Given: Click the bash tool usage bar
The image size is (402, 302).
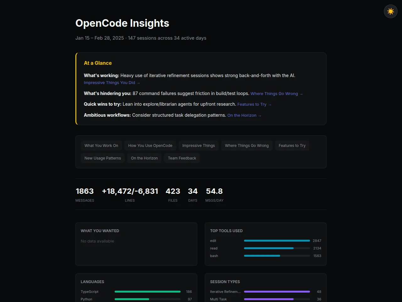Looking at the screenshot, I should tap(277, 256).
